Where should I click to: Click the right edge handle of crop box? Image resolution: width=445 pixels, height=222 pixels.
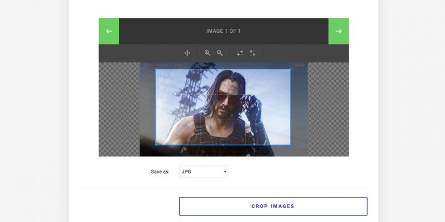click(x=290, y=107)
